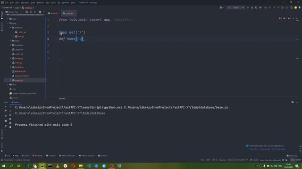Click the print icon in Run panel

click(10, 123)
